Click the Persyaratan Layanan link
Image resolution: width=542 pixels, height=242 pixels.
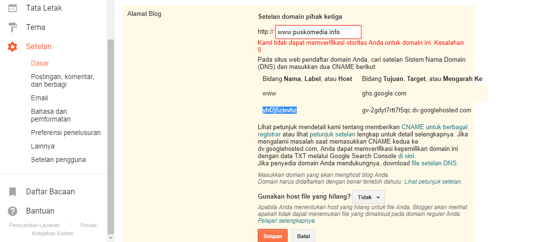coord(34,225)
